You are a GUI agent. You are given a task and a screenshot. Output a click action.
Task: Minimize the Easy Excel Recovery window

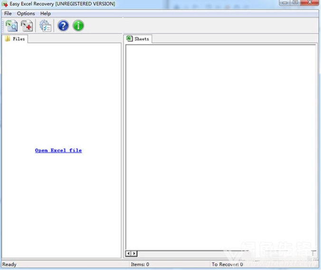coord(285,2)
